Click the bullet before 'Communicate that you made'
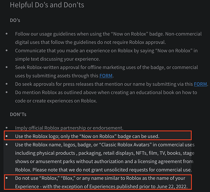210x192 pixels. coord(7,50)
